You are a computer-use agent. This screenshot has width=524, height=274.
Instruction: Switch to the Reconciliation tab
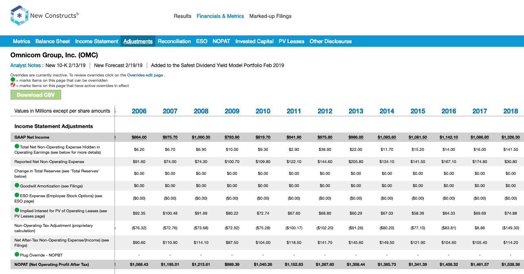174,41
